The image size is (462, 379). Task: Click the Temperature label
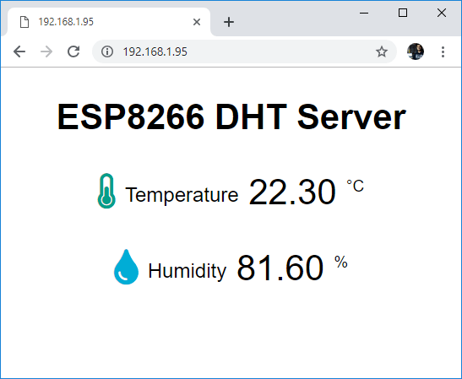(x=182, y=194)
